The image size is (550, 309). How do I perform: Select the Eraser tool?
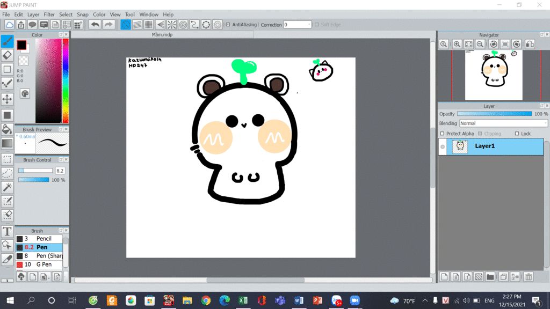coord(7,55)
